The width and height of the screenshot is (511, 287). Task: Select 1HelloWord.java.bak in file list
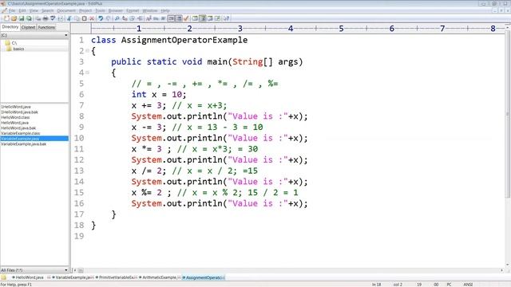19,112
